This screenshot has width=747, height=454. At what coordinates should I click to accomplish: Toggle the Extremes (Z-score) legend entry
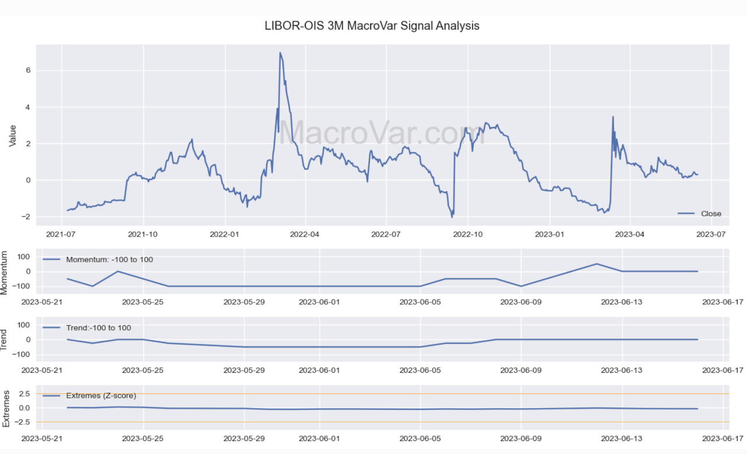click(100, 395)
